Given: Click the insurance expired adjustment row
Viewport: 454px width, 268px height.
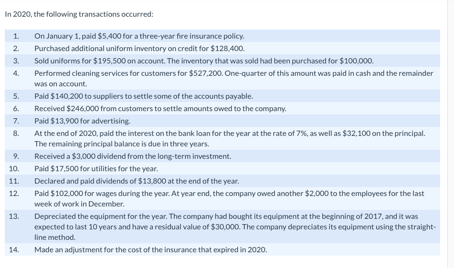Looking at the screenshot, I should pyautogui.click(x=222, y=249).
